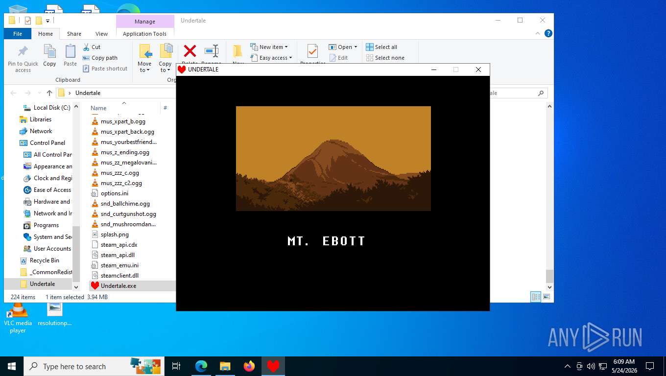Select file mus_z_ending.ogg
The width and height of the screenshot is (666, 376).
coord(120,152)
